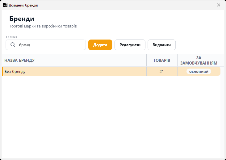This screenshot has width=226, height=160.
Task: Click the magnifier search icon
Action: point(13,45)
